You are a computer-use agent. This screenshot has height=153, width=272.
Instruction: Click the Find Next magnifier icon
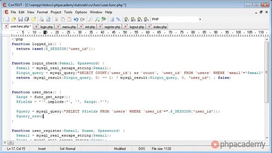[x=97, y=19]
